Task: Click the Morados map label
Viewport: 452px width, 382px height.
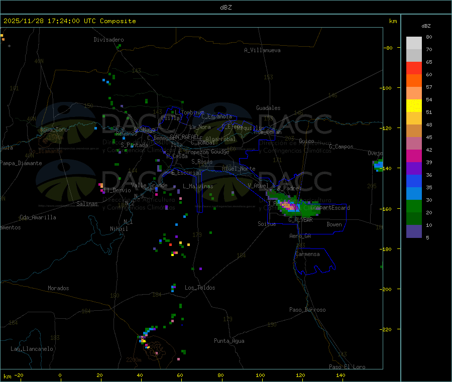Action: 58,288
